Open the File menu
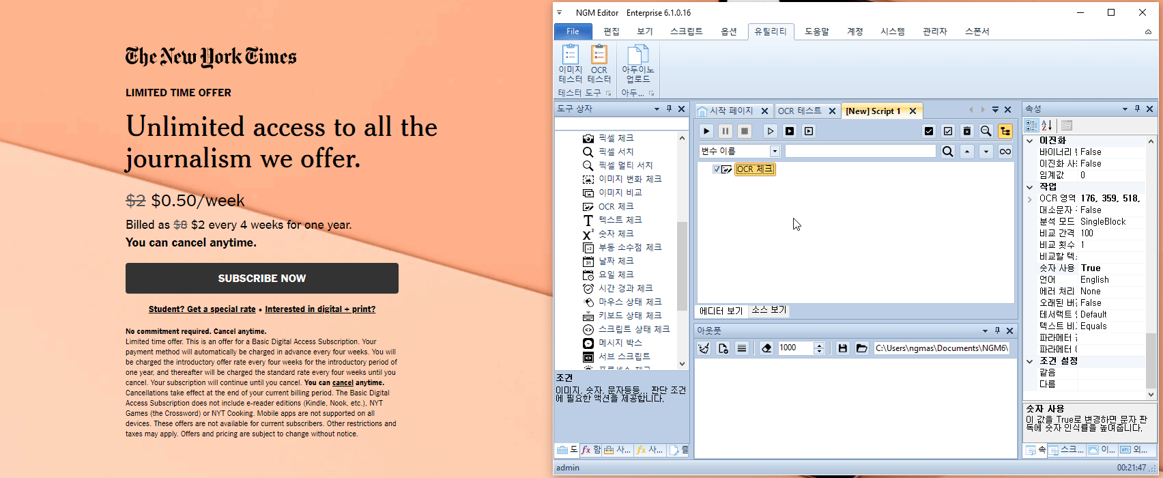This screenshot has height=478, width=1163. click(x=573, y=31)
